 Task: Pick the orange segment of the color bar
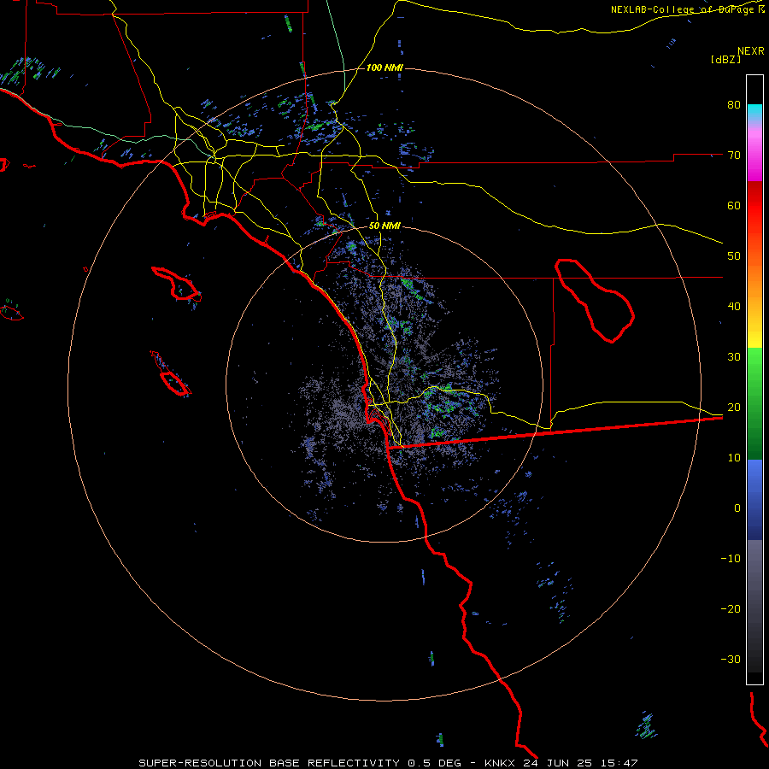pyautogui.click(x=754, y=274)
